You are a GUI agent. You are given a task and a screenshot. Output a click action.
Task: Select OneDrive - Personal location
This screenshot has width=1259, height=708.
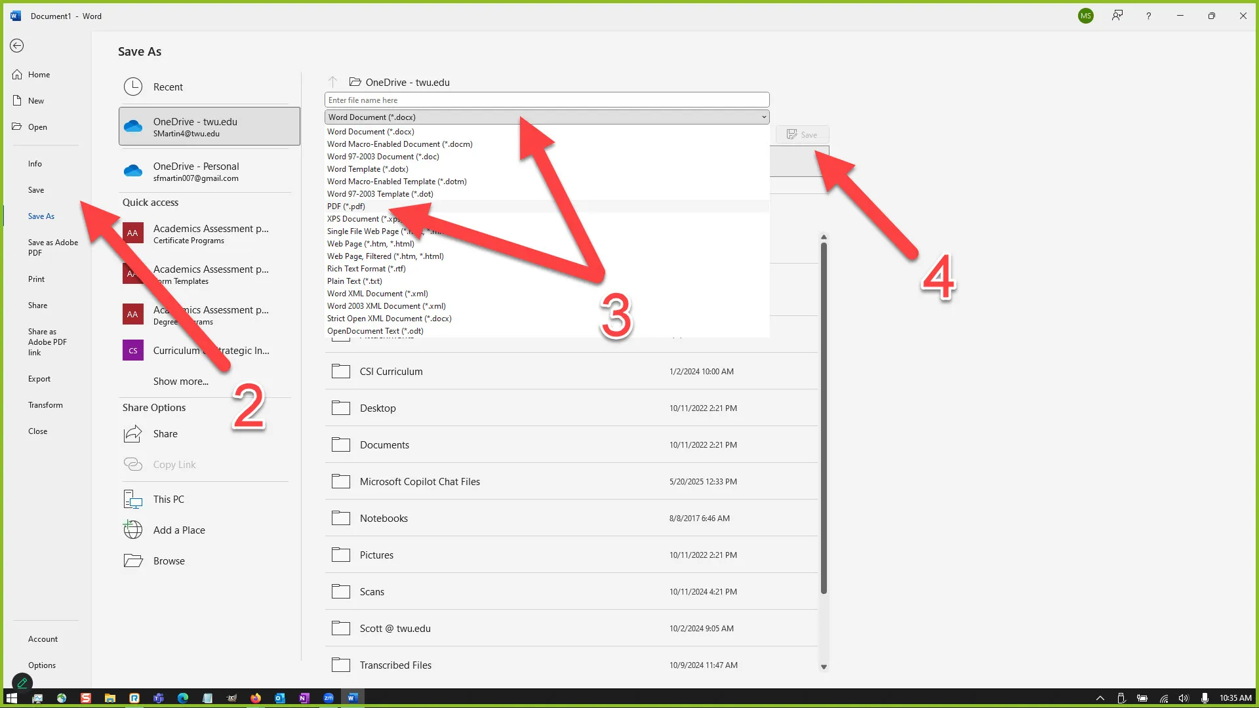tap(209, 172)
